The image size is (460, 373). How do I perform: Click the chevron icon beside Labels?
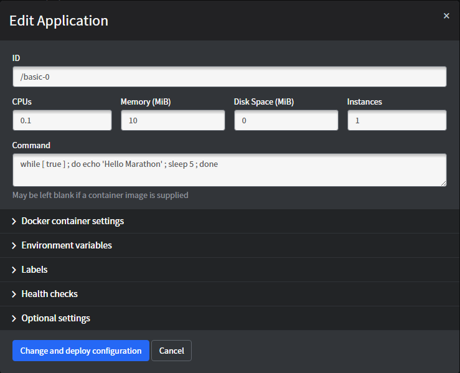coord(14,270)
